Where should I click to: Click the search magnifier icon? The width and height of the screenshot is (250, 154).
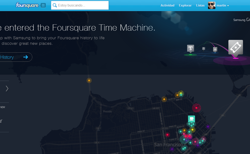click(55, 5)
